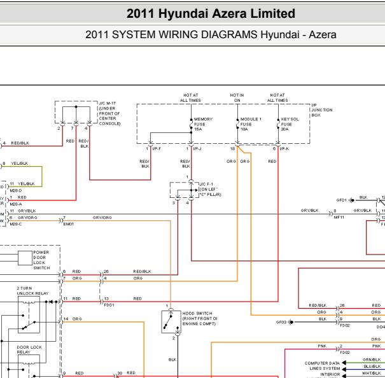
Task: Select the 'M28-C' connector label
Action: click(16, 224)
